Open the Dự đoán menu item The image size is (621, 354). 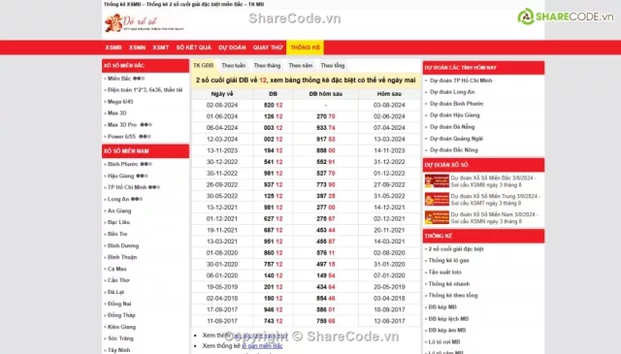(x=232, y=48)
